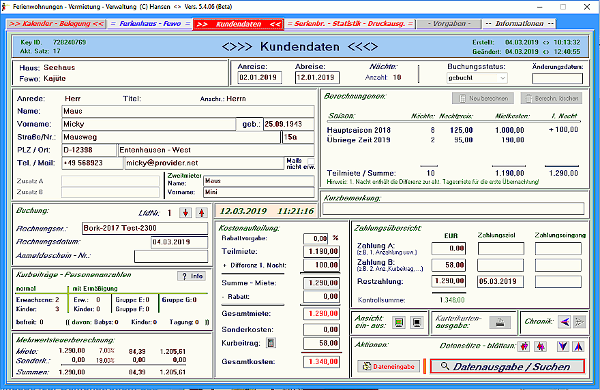Switch to the Kalender - Belegung tab
600x390 pixels.
pos(55,24)
